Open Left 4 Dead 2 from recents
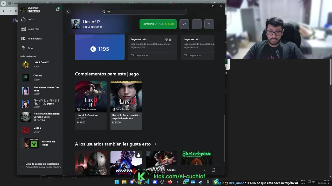 [x=40, y=65]
